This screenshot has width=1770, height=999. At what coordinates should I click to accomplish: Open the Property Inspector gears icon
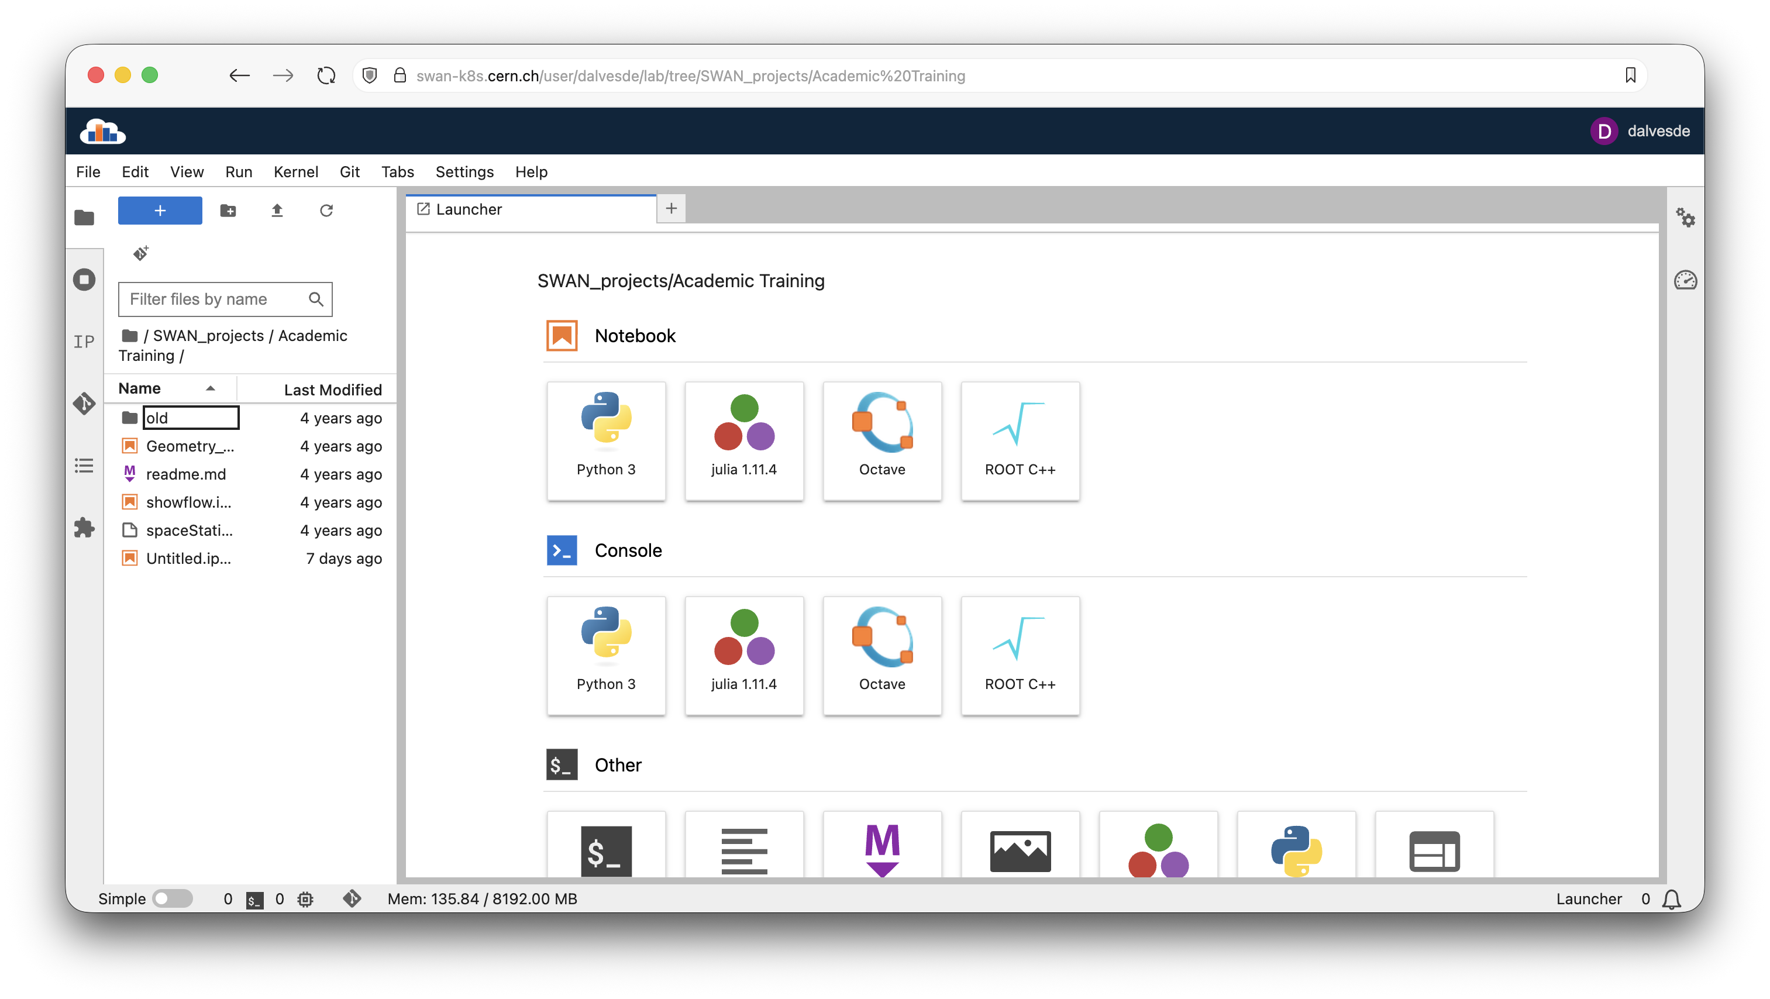click(x=1686, y=218)
